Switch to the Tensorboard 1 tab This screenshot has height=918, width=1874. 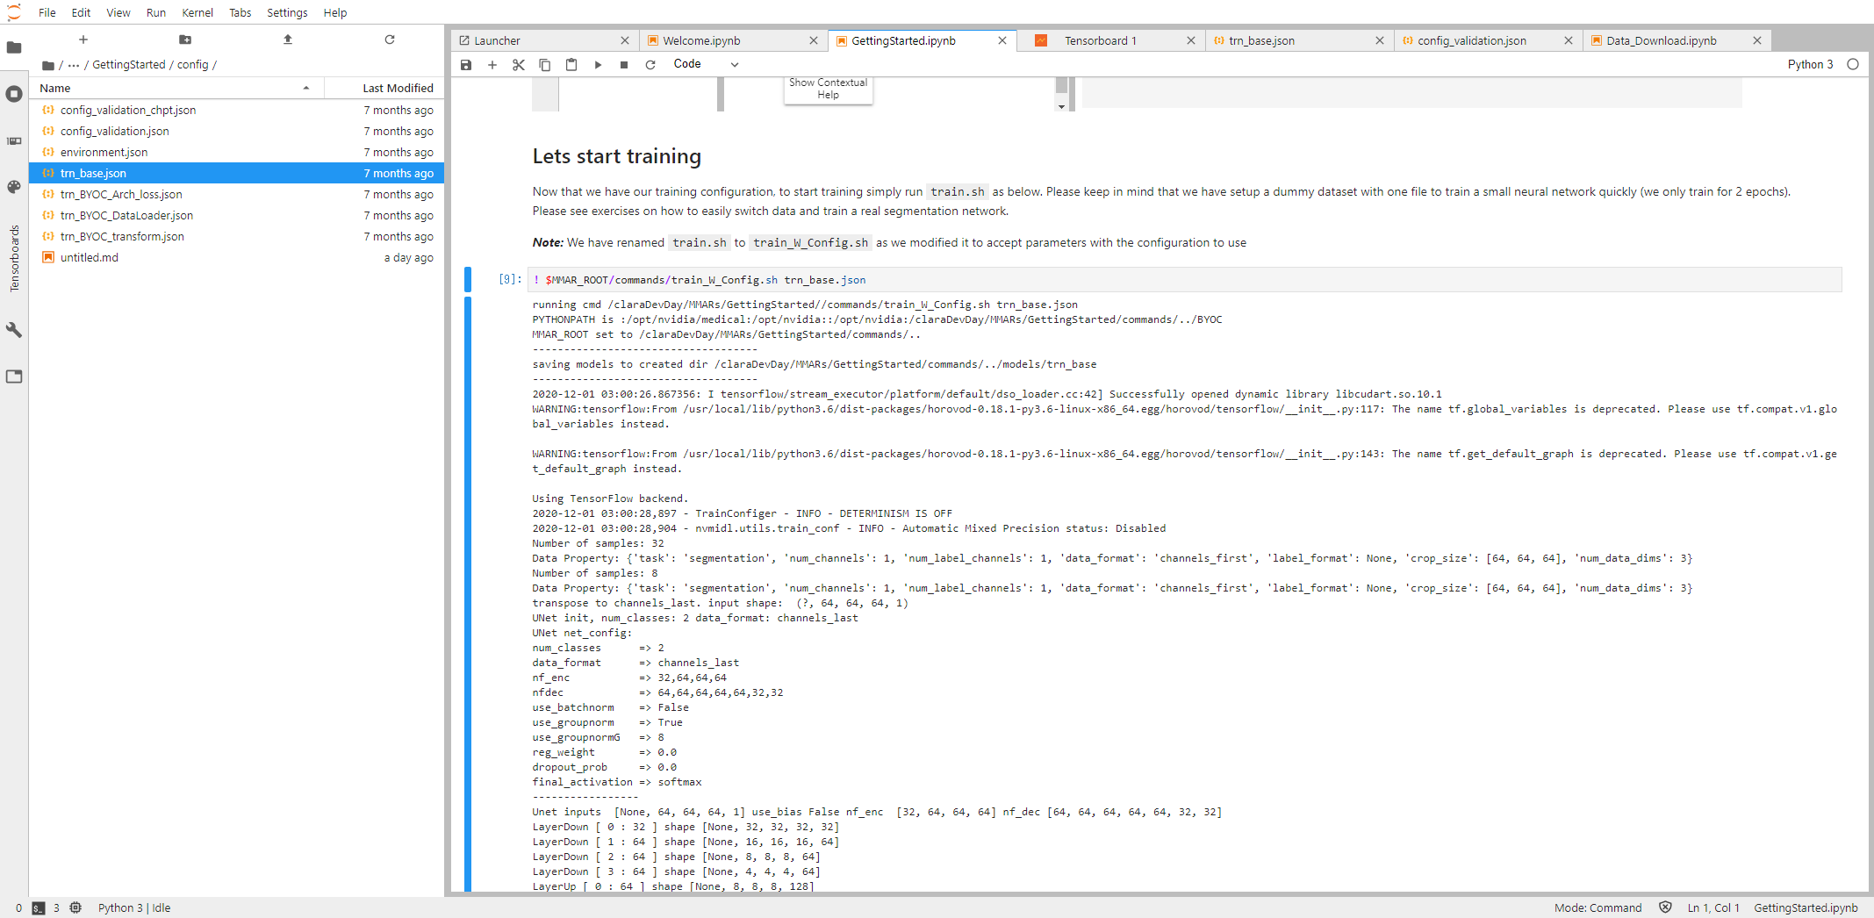point(1110,40)
